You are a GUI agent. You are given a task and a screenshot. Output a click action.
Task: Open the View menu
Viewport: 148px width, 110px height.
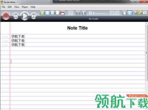[17, 7]
